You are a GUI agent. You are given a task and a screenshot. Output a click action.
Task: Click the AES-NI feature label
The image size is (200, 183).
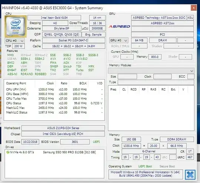tap(12, 74)
